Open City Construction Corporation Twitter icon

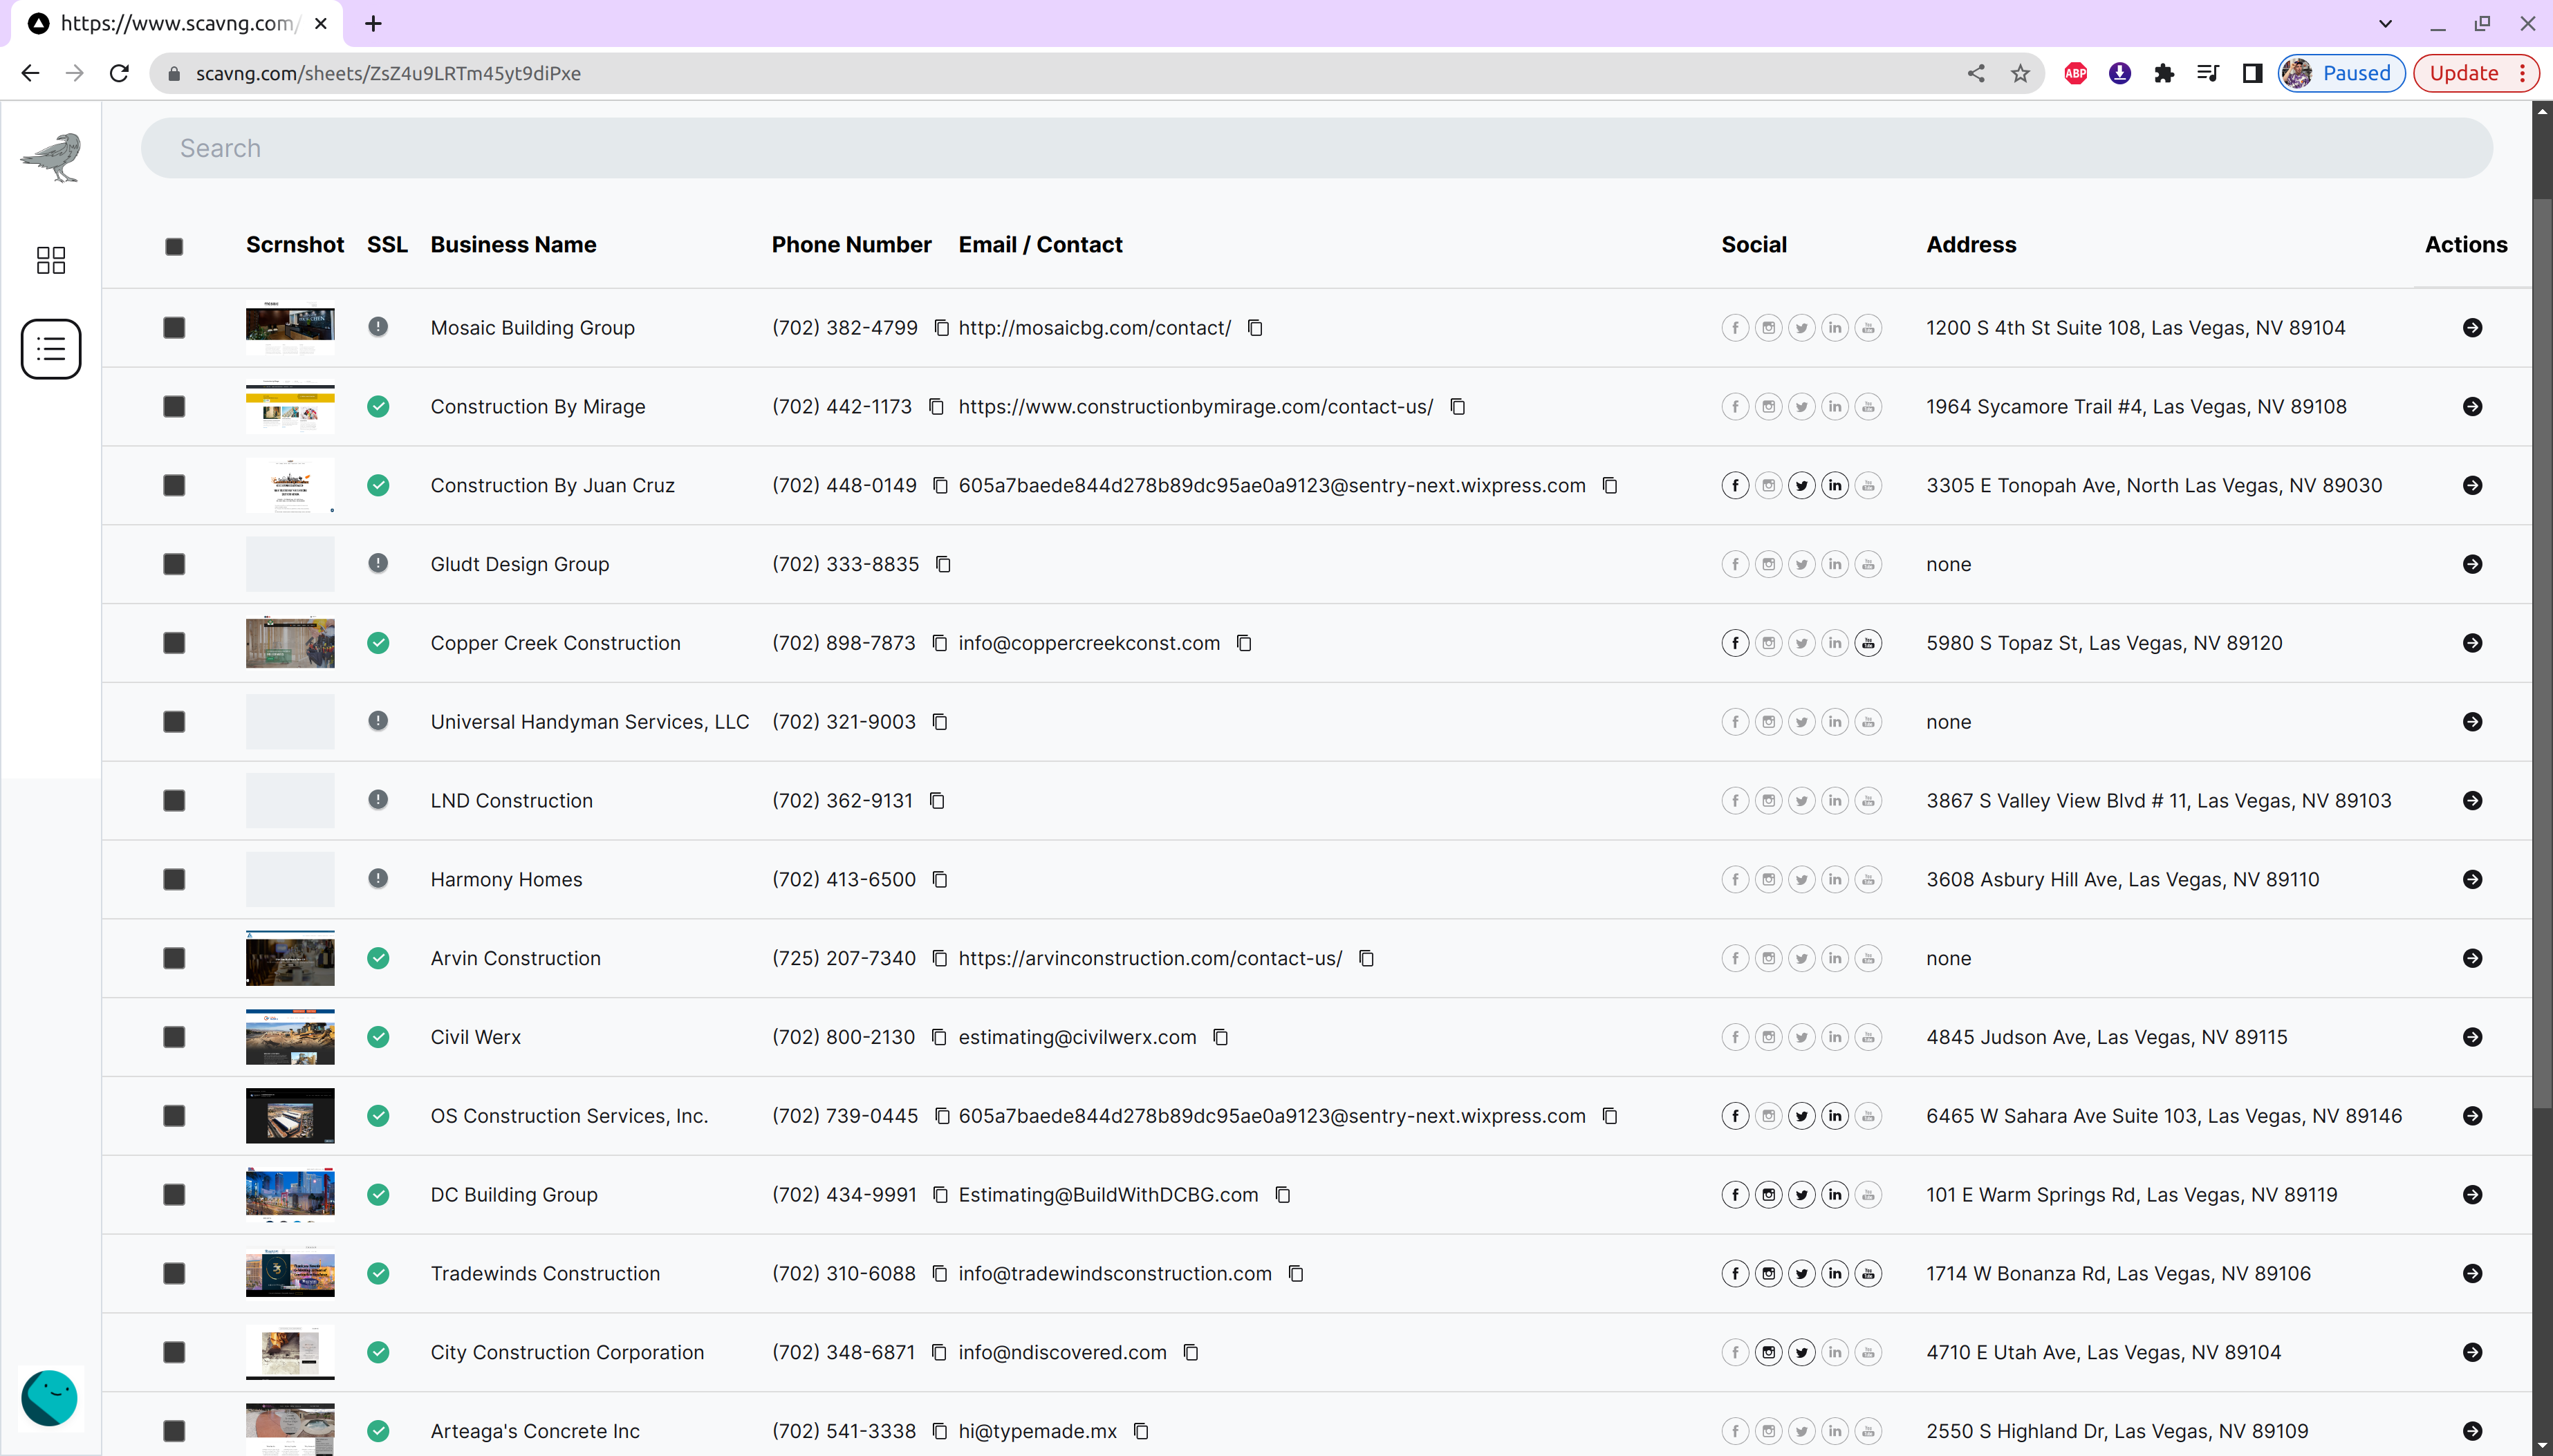pyautogui.click(x=1801, y=1352)
